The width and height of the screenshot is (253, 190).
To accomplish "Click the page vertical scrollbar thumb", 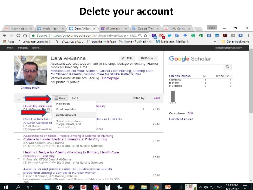I will [x=251, y=81].
